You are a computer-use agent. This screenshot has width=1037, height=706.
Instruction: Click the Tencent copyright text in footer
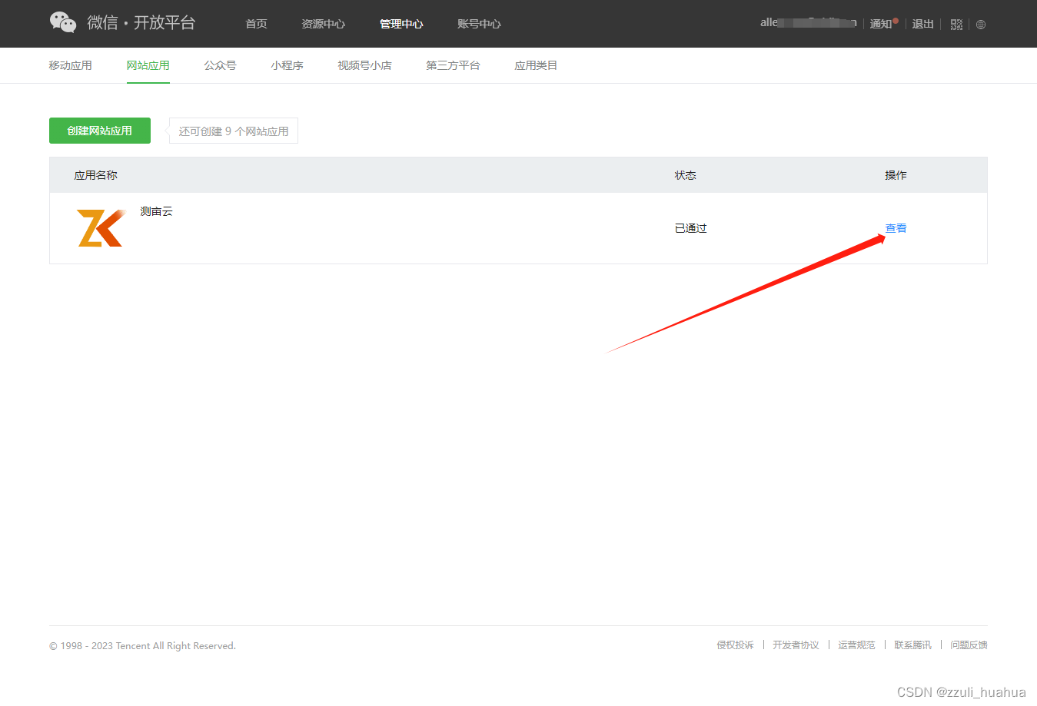point(142,646)
